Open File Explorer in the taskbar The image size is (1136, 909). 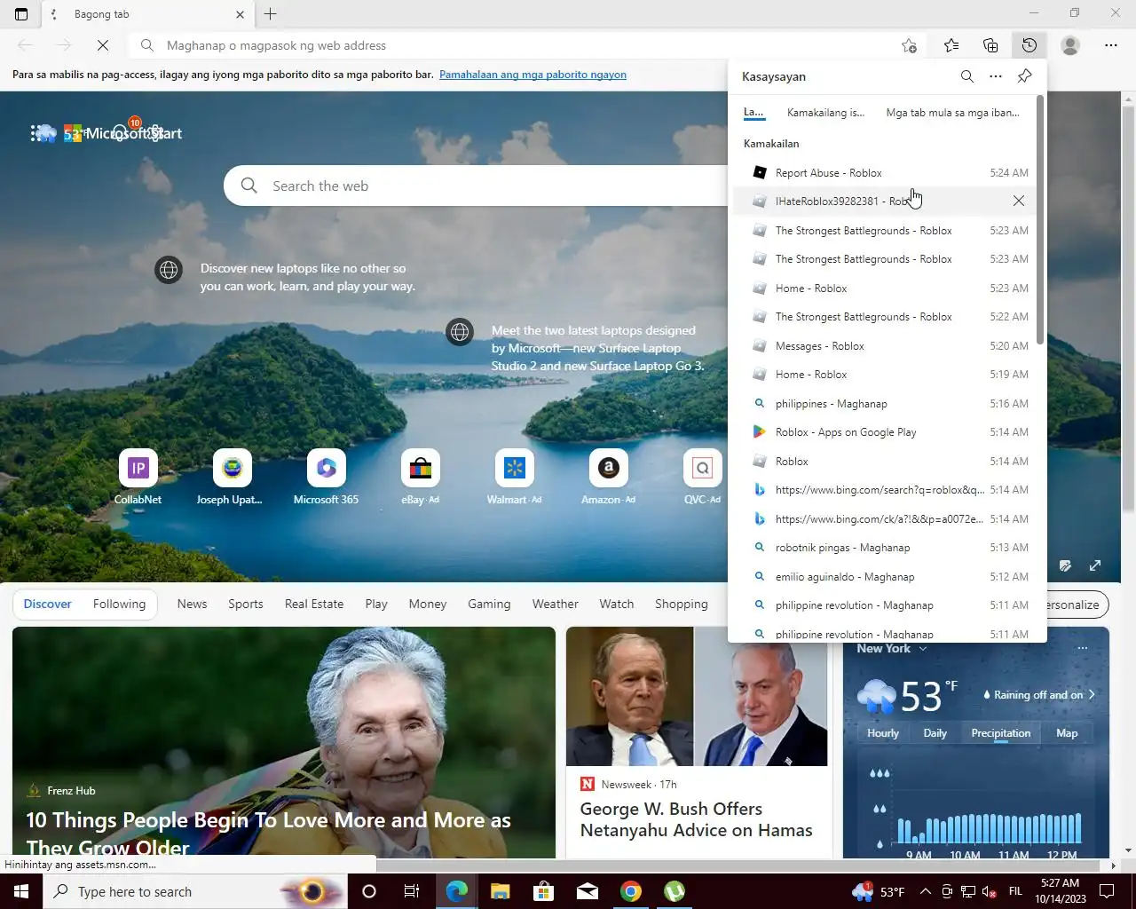[x=500, y=891]
